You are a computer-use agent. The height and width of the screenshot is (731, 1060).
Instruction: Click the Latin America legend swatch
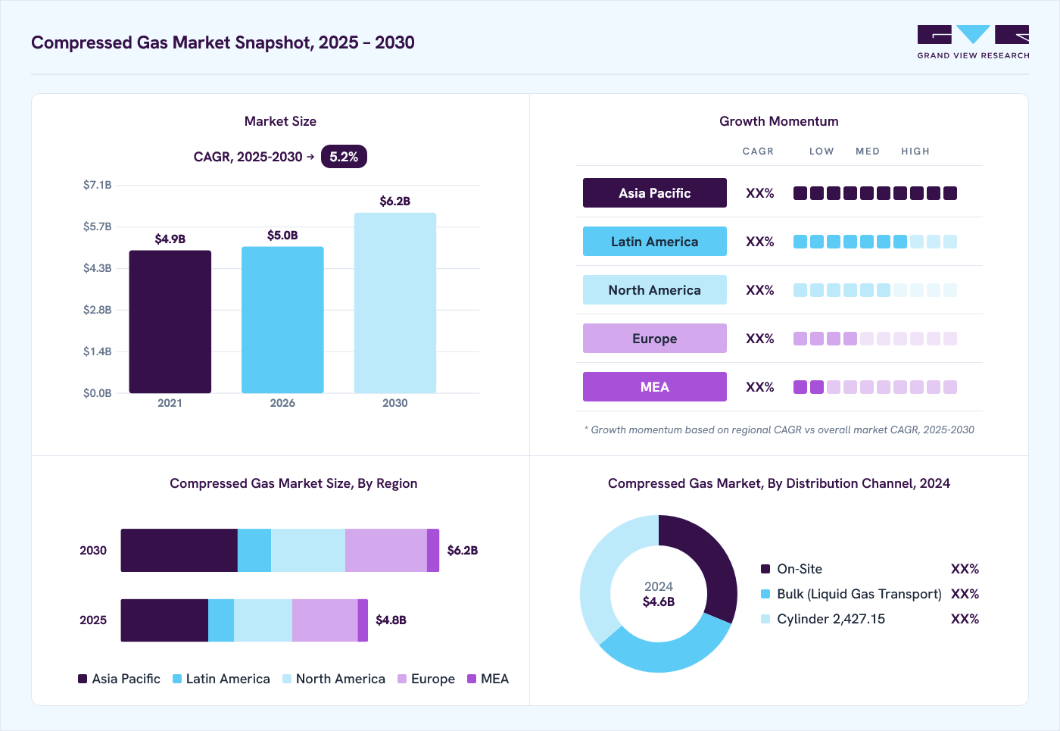coord(177,679)
